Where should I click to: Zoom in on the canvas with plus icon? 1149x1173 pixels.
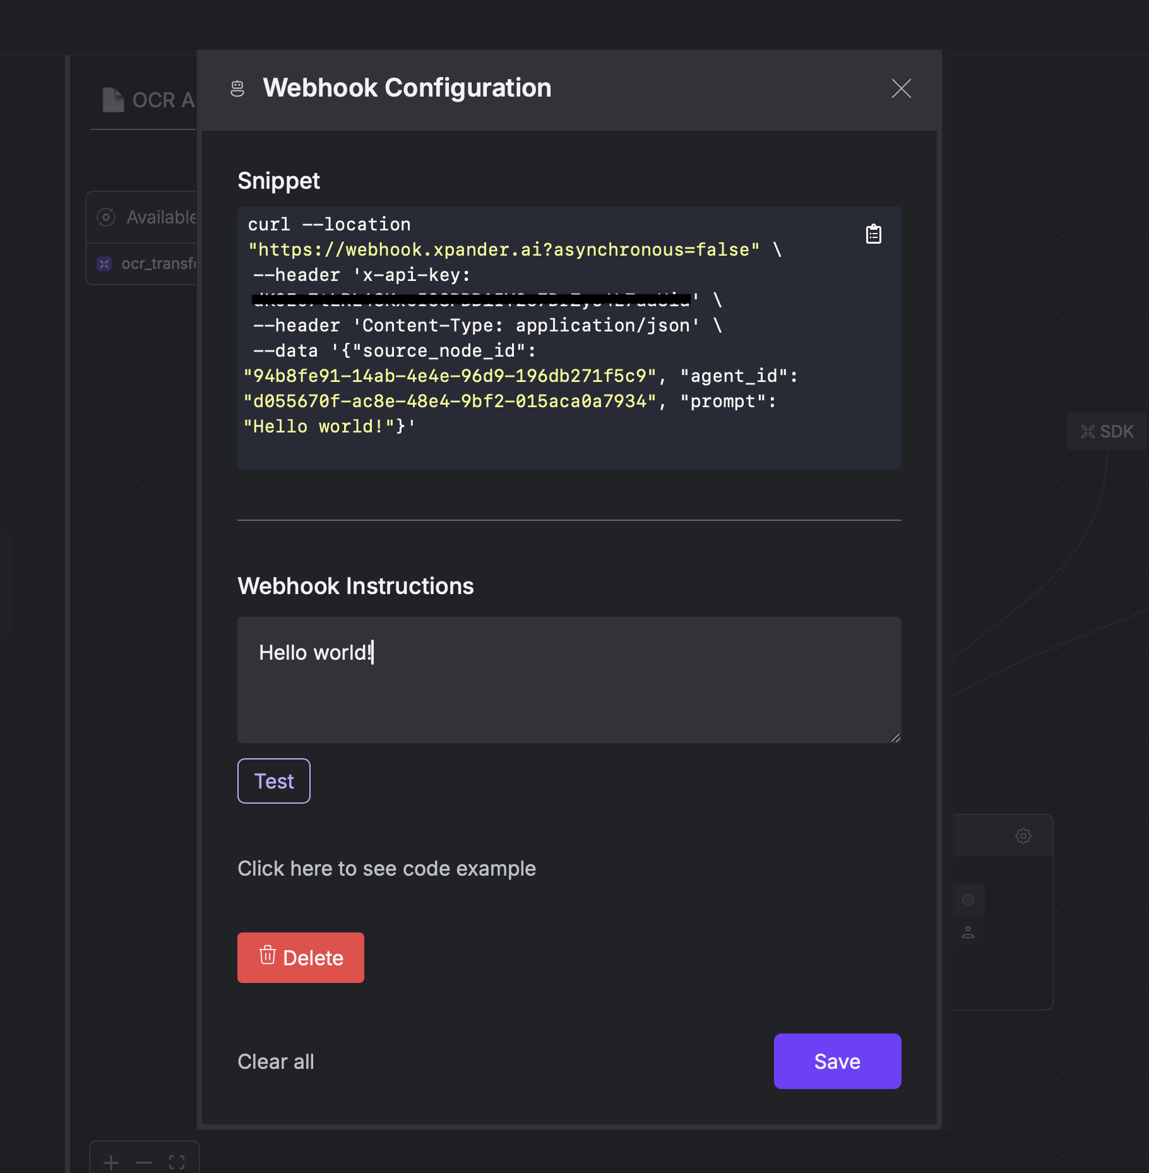point(111,1162)
